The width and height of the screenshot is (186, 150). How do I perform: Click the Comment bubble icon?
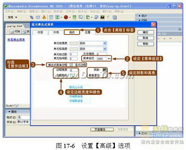81,17
